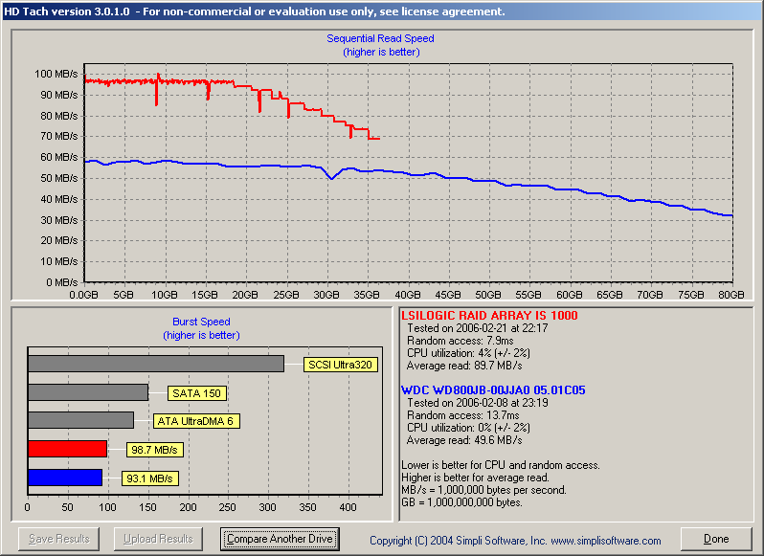Image resolution: width=764 pixels, height=556 pixels.
Task: Click the 400 burst axis label
Action: 348,507
